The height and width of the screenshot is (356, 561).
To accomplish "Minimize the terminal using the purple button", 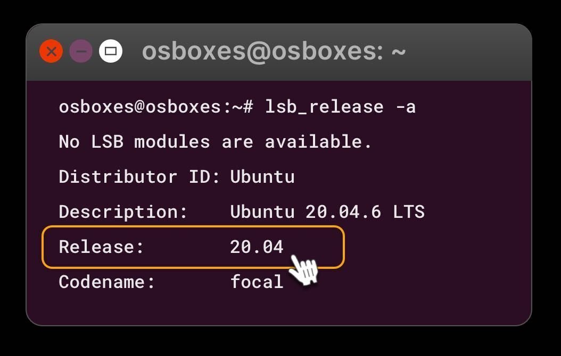I will point(81,52).
